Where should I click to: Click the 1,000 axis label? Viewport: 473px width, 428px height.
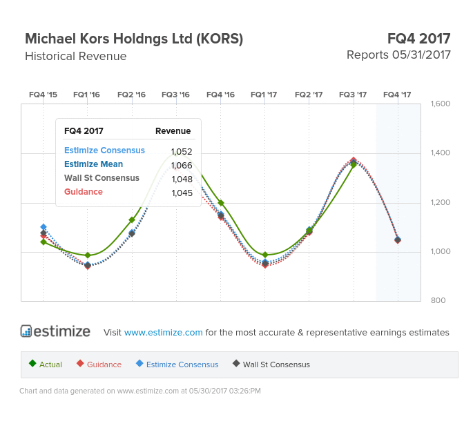tap(441, 251)
